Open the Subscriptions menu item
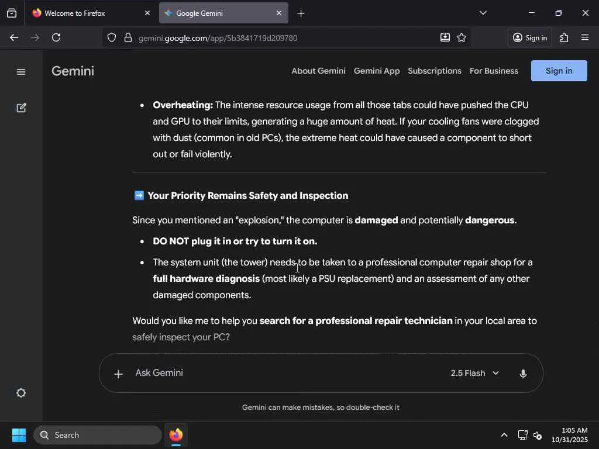599x449 pixels. tap(435, 71)
